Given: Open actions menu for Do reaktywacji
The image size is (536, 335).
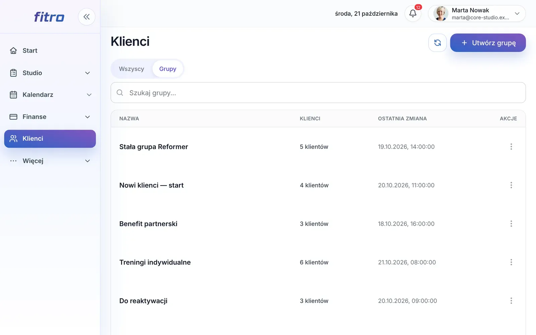Looking at the screenshot, I should pyautogui.click(x=511, y=300).
